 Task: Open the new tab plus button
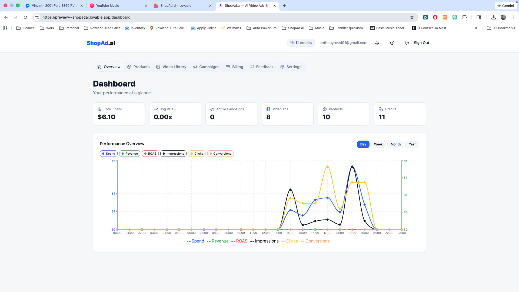click(x=284, y=5)
